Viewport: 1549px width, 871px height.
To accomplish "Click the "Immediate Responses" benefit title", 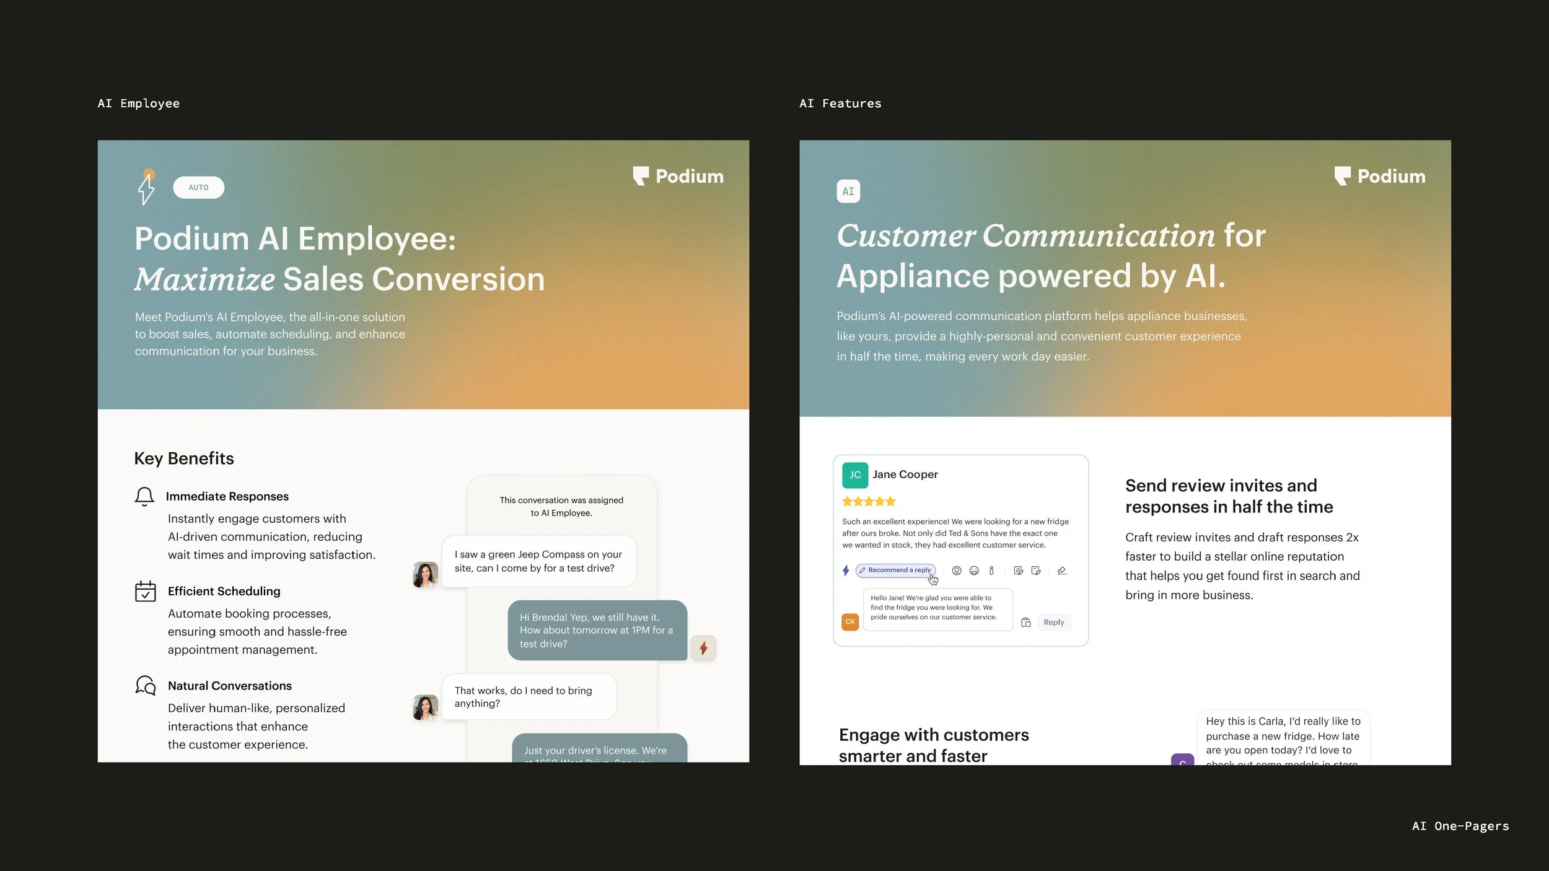I will 227,497.
